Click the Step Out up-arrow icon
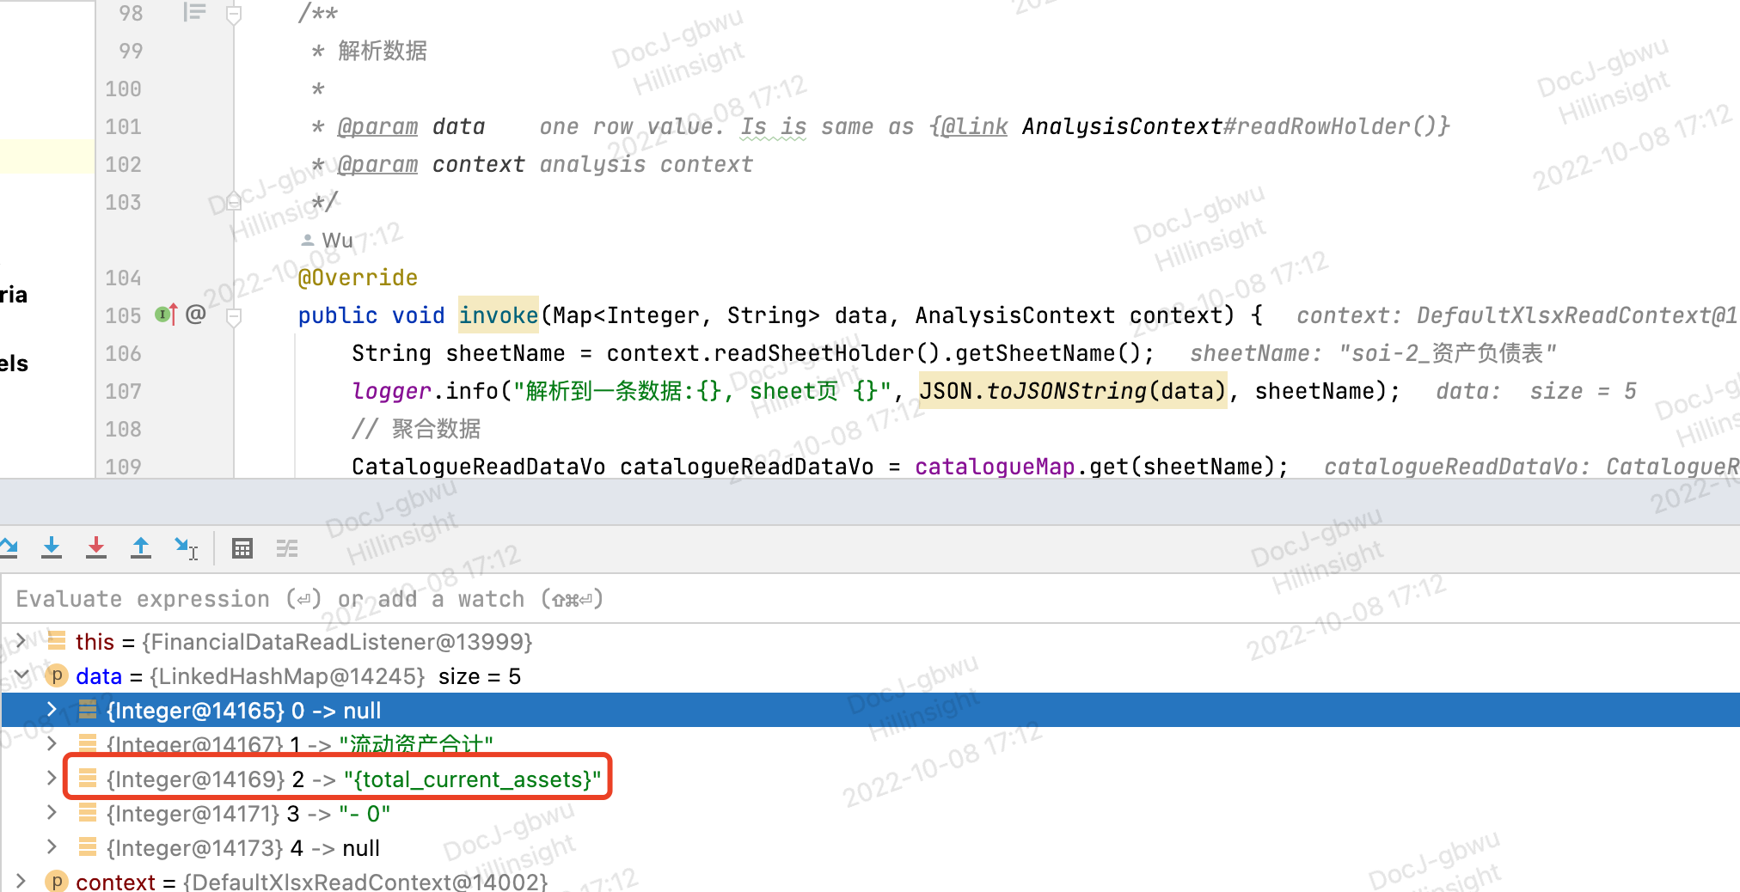Image resolution: width=1740 pixels, height=892 pixels. click(141, 548)
